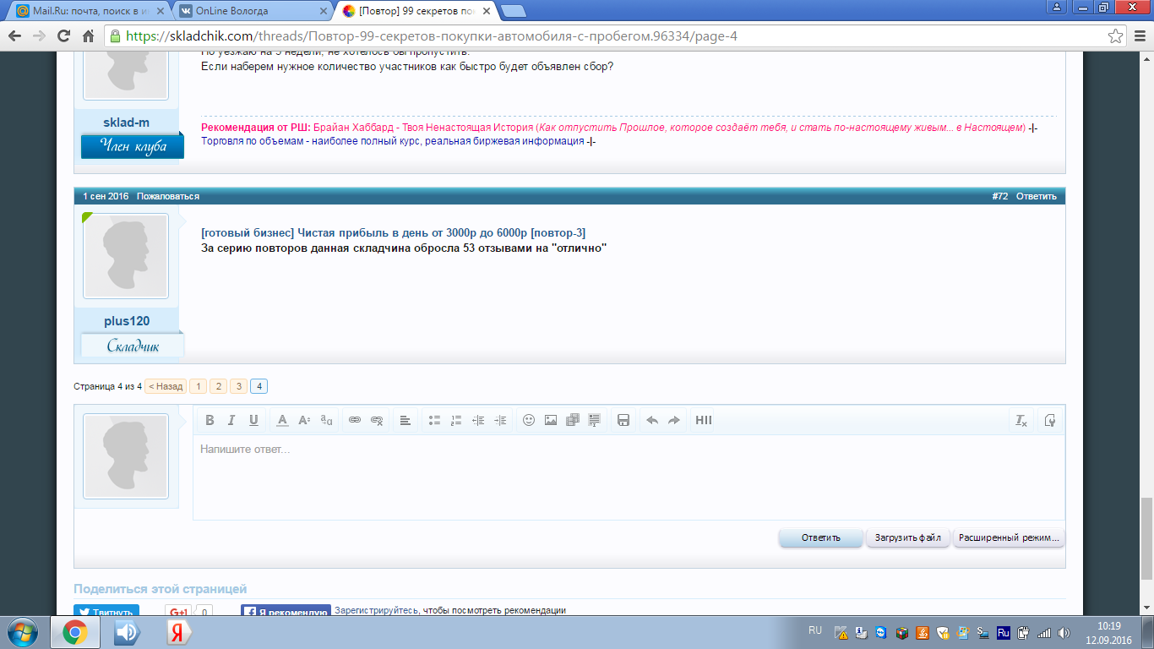Navigate back in browser history
This screenshot has width=1154, height=649.
click(14, 36)
